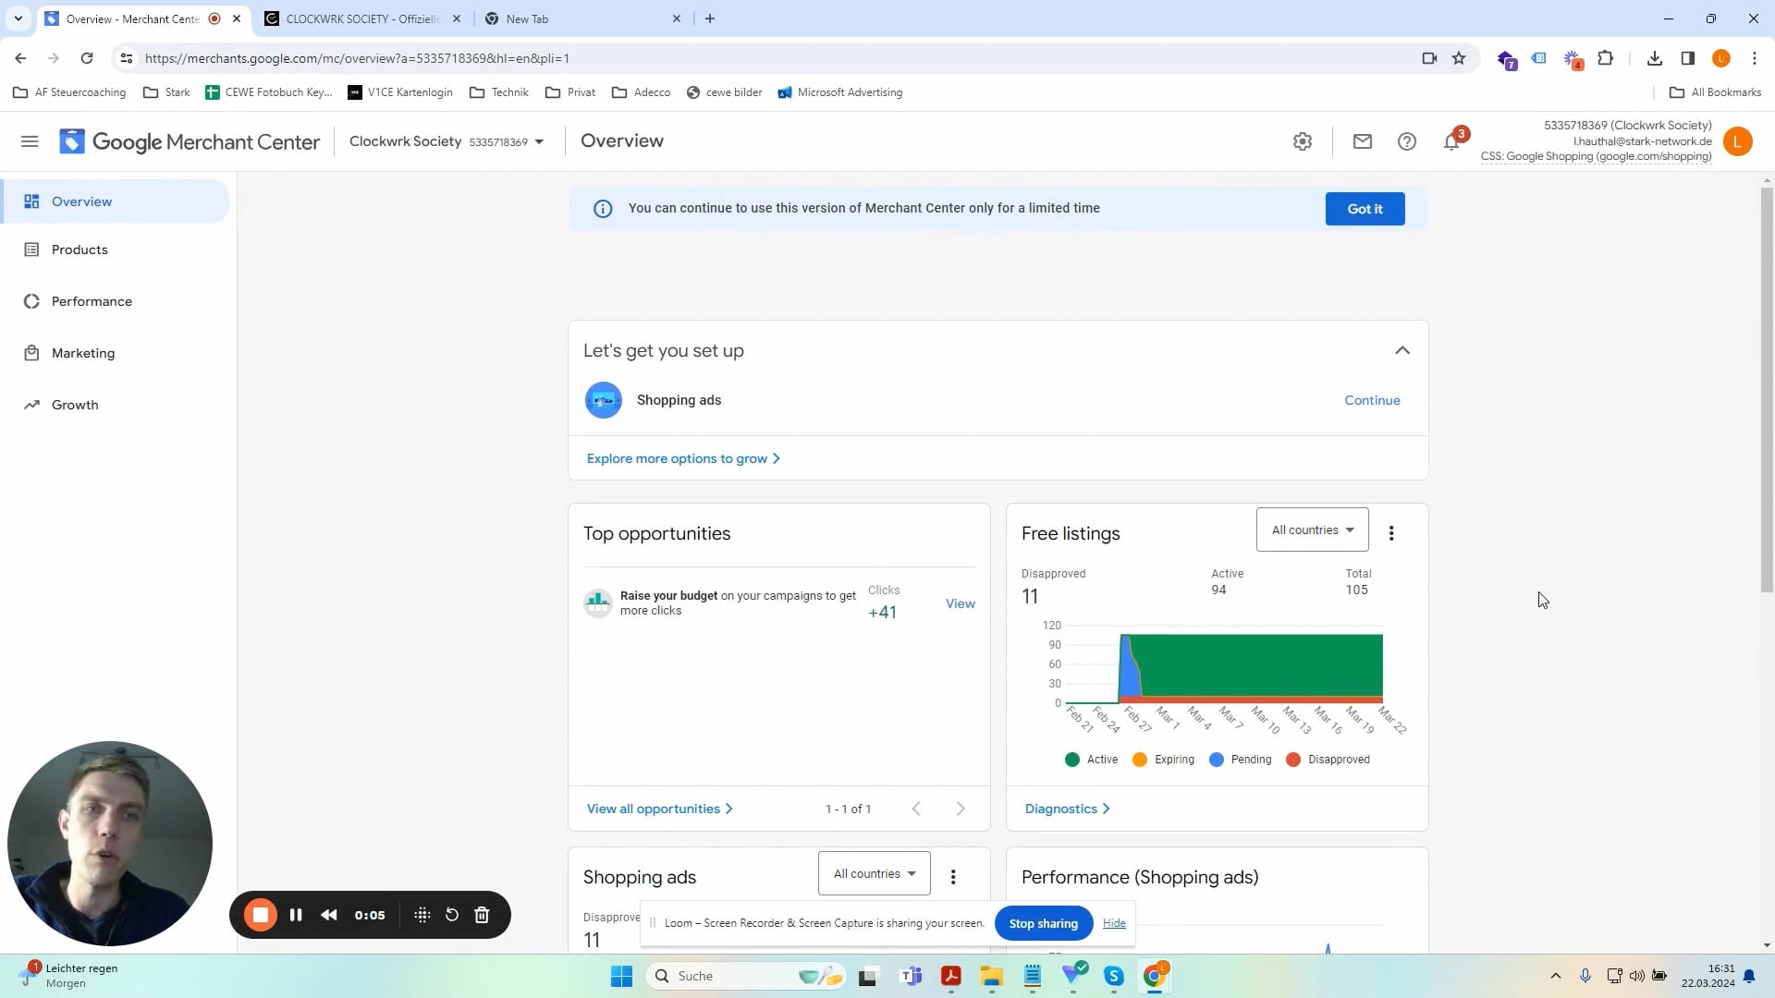Viewport: 1775px width, 998px height.
Task: Go to next opportunities page arrow
Action: (x=961, y=809)
